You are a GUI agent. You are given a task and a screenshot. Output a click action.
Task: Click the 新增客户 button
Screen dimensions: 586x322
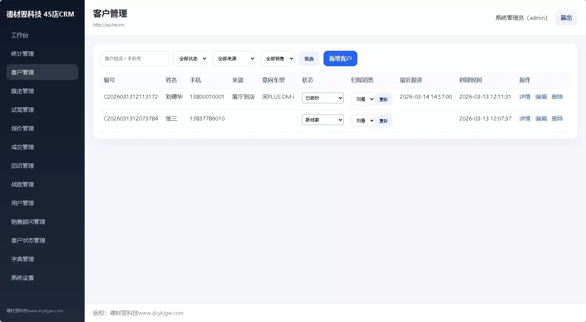pos(340,58)
